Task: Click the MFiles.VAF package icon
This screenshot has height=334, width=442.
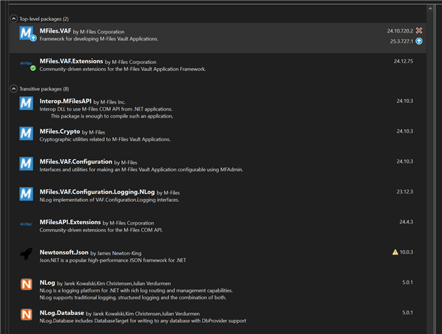Action: point(26,33)
